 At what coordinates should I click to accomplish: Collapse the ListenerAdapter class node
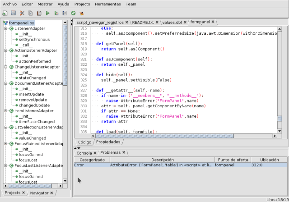pyautogui.click(x=5, y=28)
